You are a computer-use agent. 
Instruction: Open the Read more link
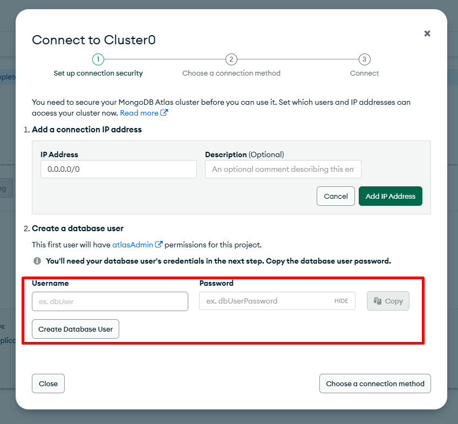(139, 113)
